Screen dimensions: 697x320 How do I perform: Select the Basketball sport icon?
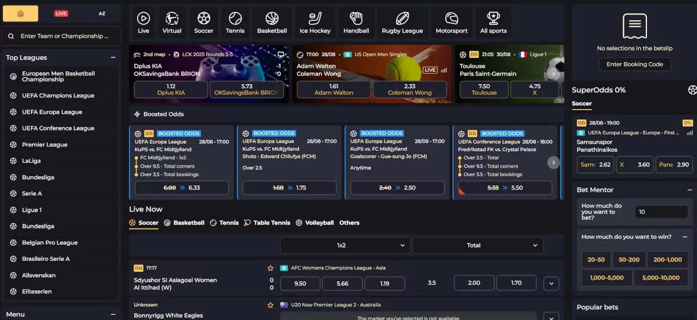[x=272, y=23]
